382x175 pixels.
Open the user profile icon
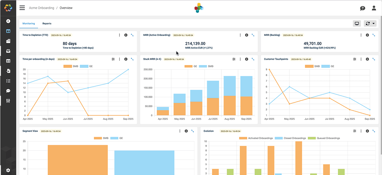click(374, 8)
